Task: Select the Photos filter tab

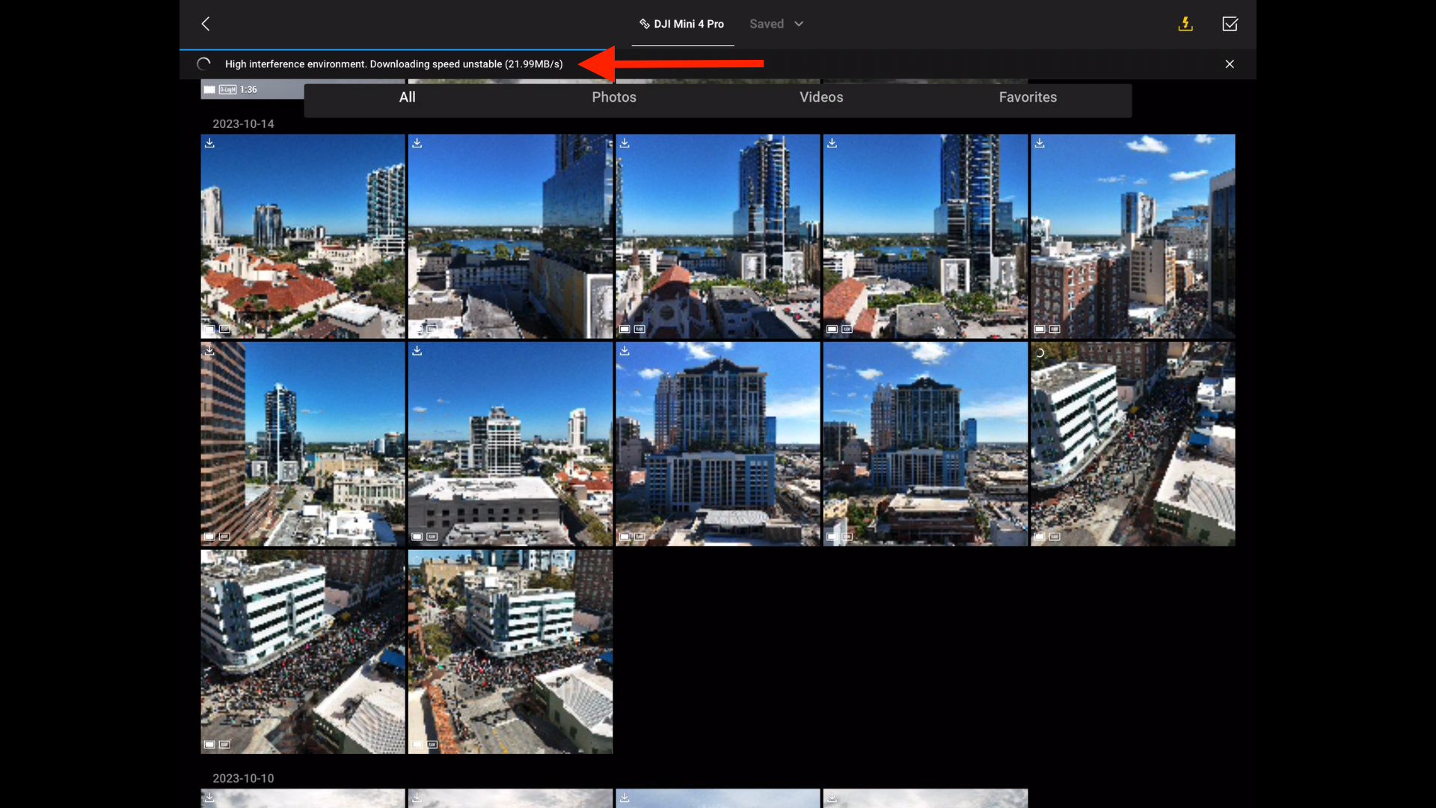Action: 614,97
